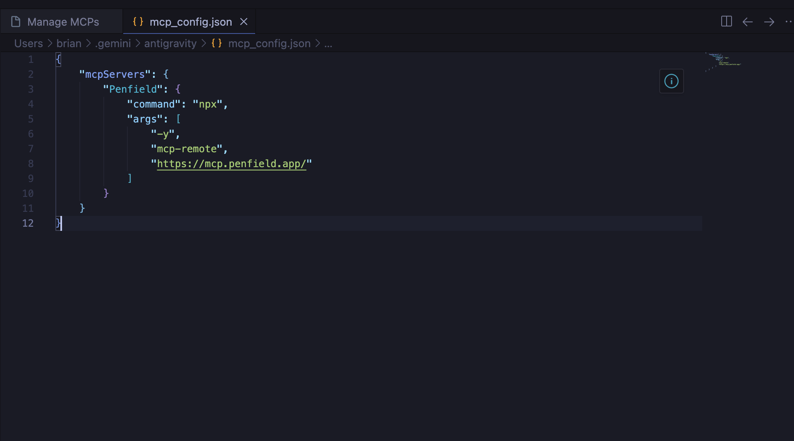Click the "npx" value text
Image resolution: width=794 pixels, height=441 pixels.
(208, 104)
